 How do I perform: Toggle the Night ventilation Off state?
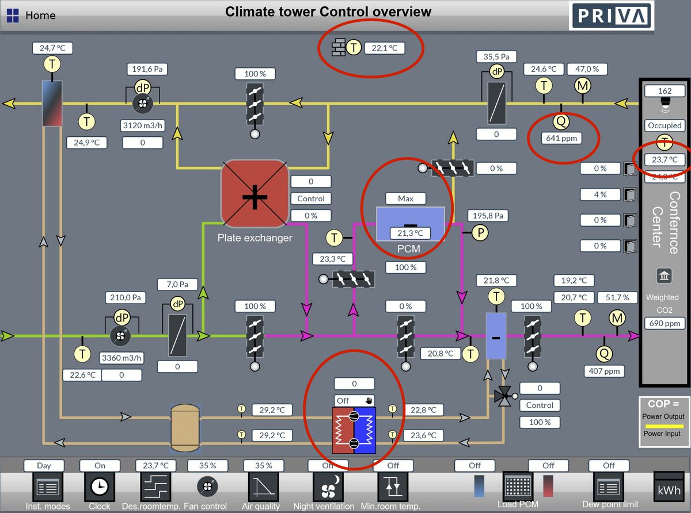[x=328, y=465]
